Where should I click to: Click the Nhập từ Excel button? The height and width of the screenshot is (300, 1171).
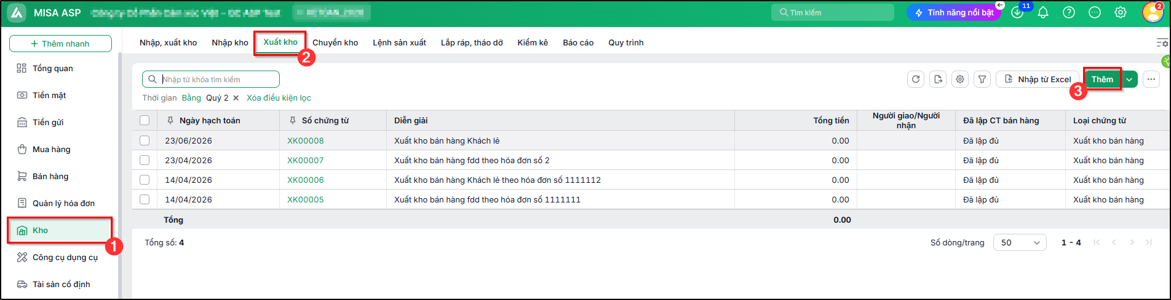[x=1038, y=79]
